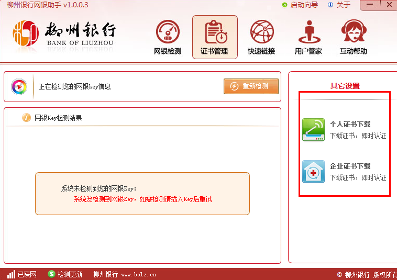
Task: Close the 网银助手 window
Action: coord(389,5)
